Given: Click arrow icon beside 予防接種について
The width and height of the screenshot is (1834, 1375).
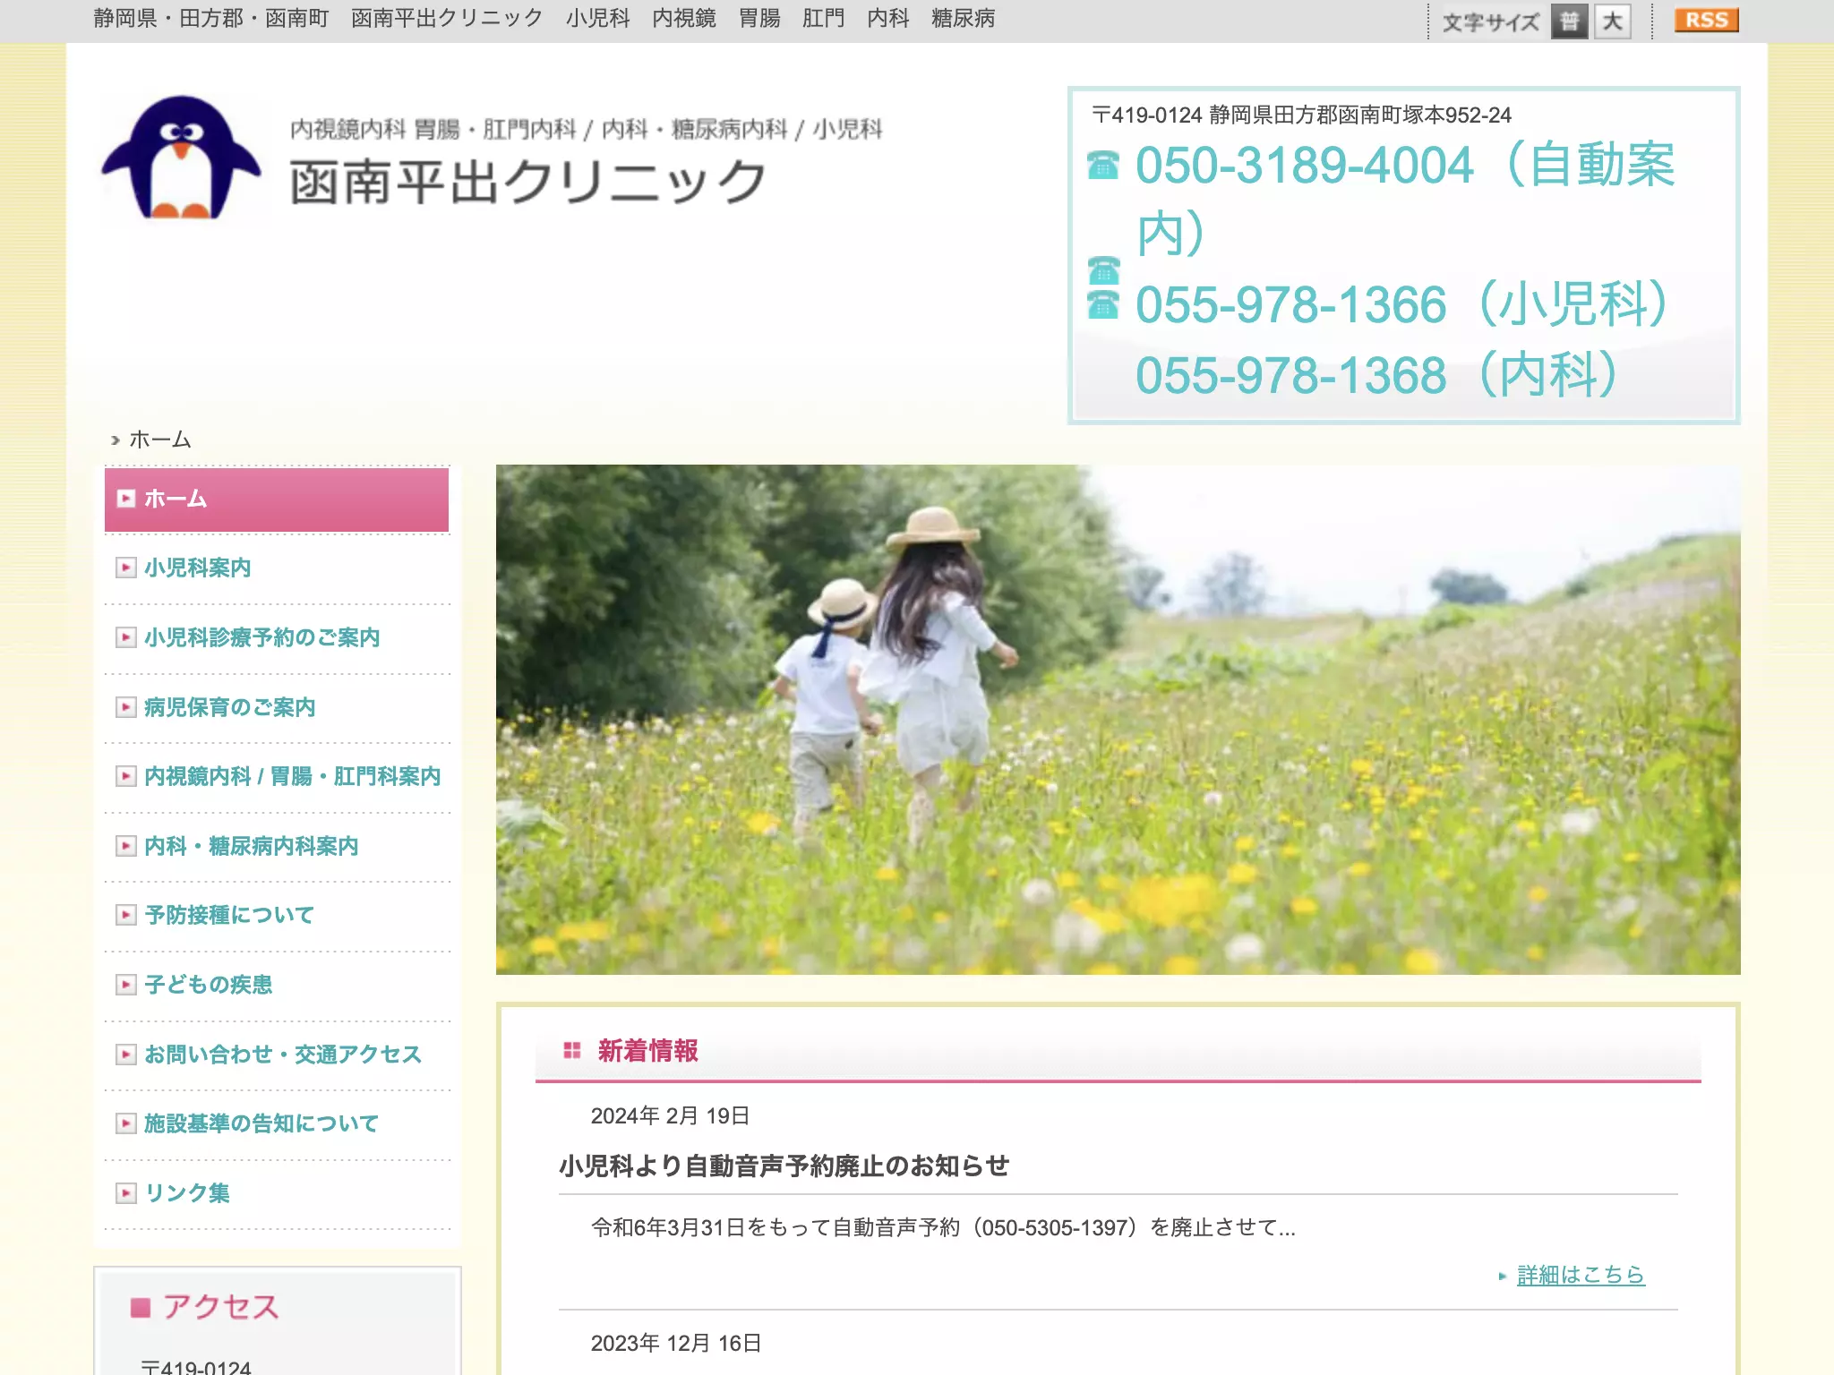Looking at the screenshot, I should coord(126,915).
